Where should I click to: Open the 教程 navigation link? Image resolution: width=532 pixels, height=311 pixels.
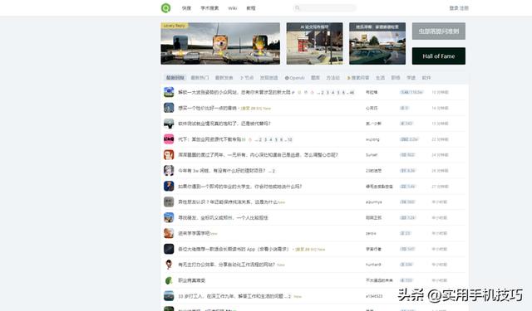251,8
